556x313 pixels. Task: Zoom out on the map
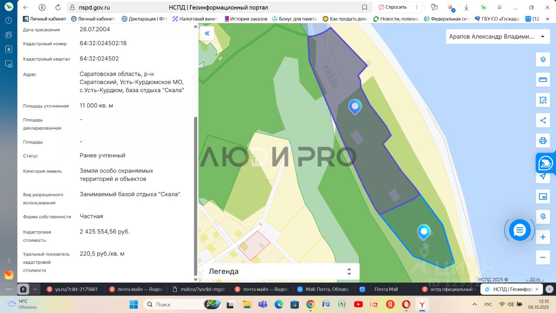coord(543,257)
